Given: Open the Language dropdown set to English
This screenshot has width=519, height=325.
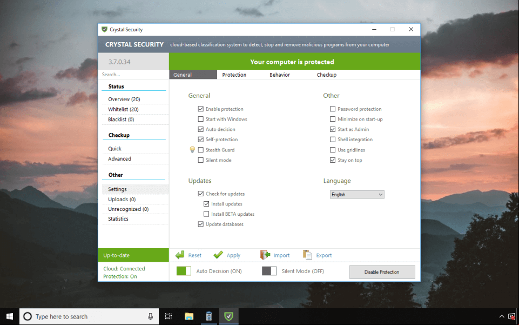Looking at the screenshot, I should 357,195.
